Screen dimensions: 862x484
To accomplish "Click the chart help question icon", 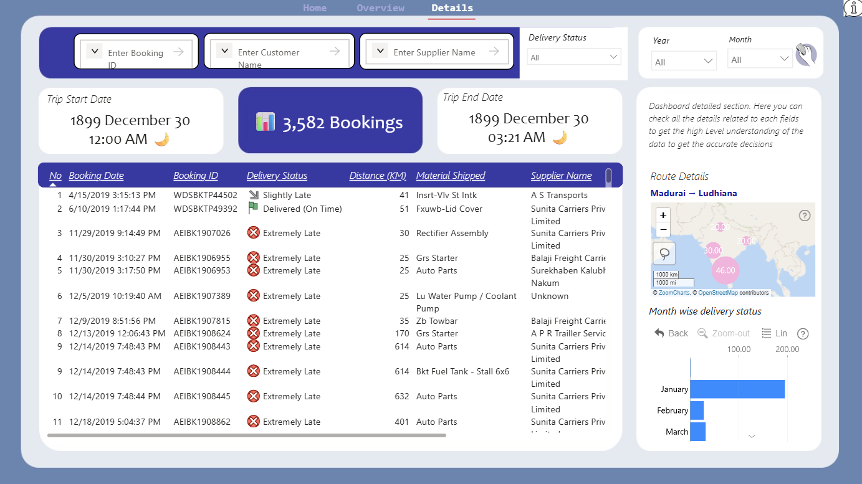I will (x=803, y=334).
